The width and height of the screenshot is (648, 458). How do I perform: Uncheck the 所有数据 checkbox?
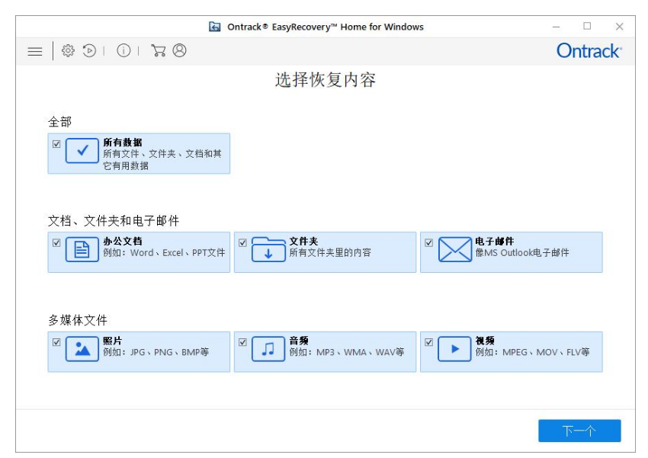tap(56, 143)
